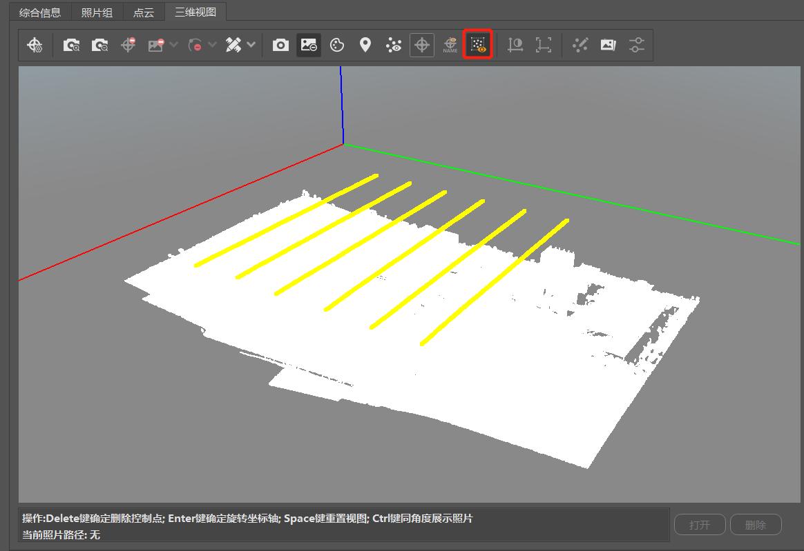Image resolution: width=804 pixels, height=551 pixels.
Task: Expand dropdown arrow beside remove photo icon
Action: pos(174,45)
